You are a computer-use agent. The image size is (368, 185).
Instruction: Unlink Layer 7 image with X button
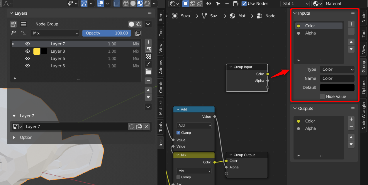pyautogui.click(x=146, y=127)
